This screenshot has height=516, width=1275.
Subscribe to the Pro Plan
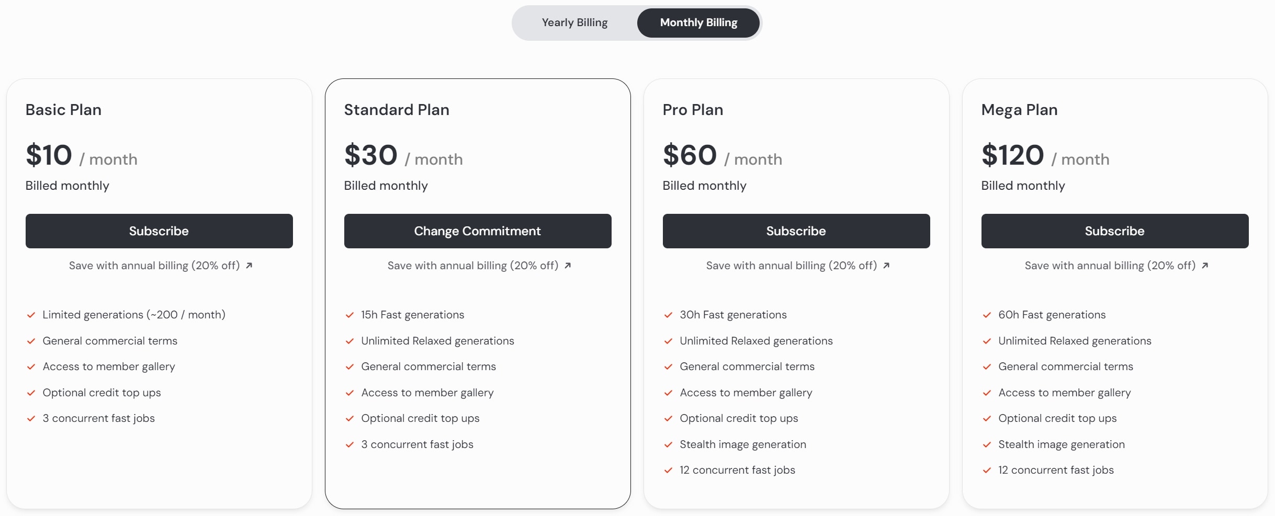(796, 231)
